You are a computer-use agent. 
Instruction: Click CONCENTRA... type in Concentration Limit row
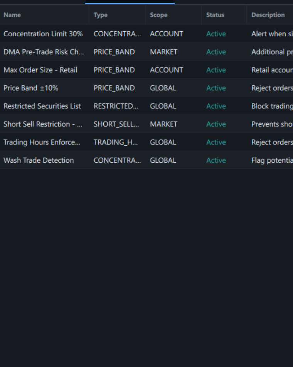click(117, 34)
